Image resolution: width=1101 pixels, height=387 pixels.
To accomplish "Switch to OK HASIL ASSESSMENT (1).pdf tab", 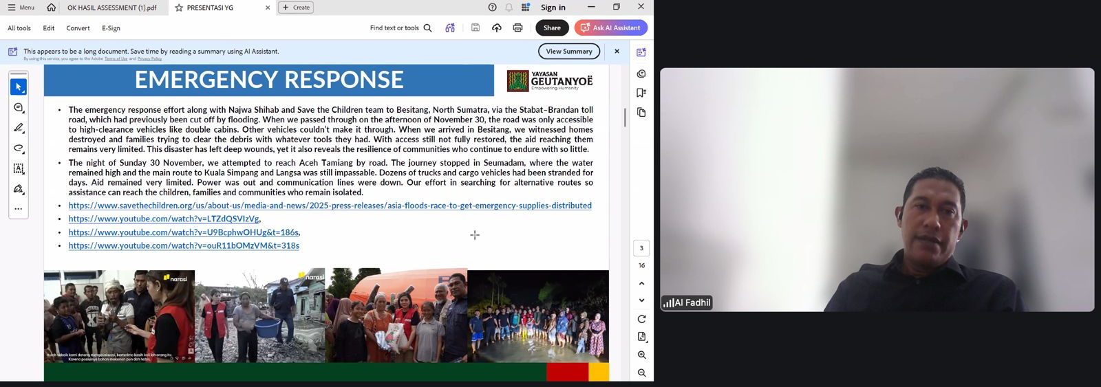I will [x=111, y=8].
